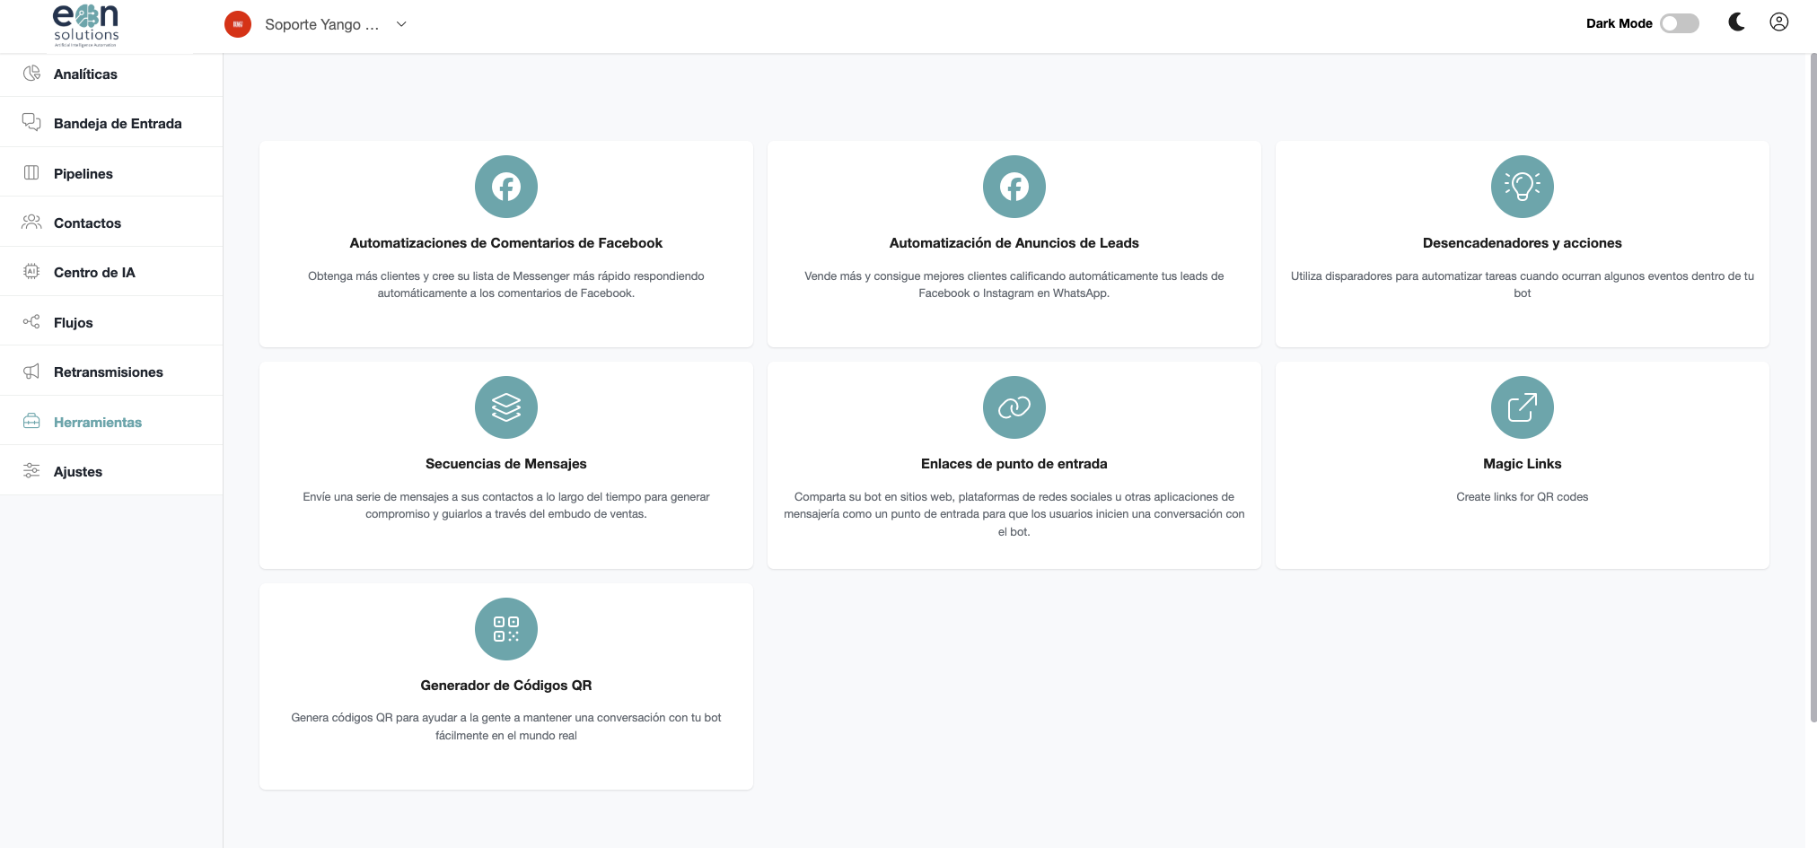
Task: Click the 'Create links for QR codes' text
Action: click(x=1523, y=496)
